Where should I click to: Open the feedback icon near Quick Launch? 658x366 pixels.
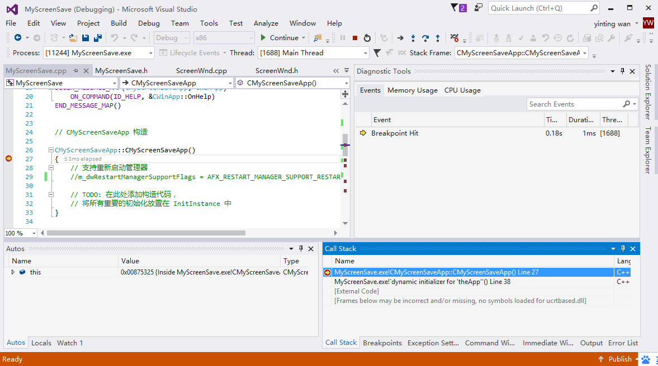479,8
